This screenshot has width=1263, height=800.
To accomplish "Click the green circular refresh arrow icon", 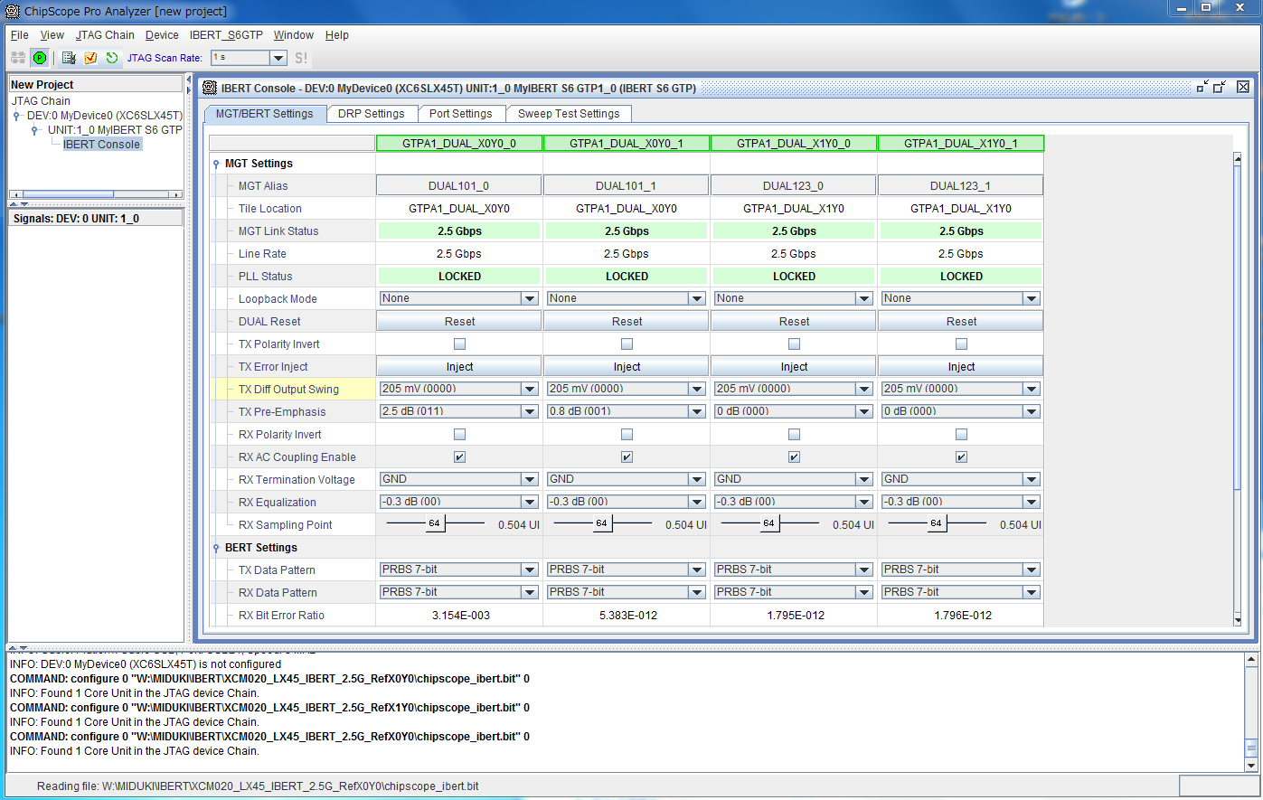I will pos(112,58).
